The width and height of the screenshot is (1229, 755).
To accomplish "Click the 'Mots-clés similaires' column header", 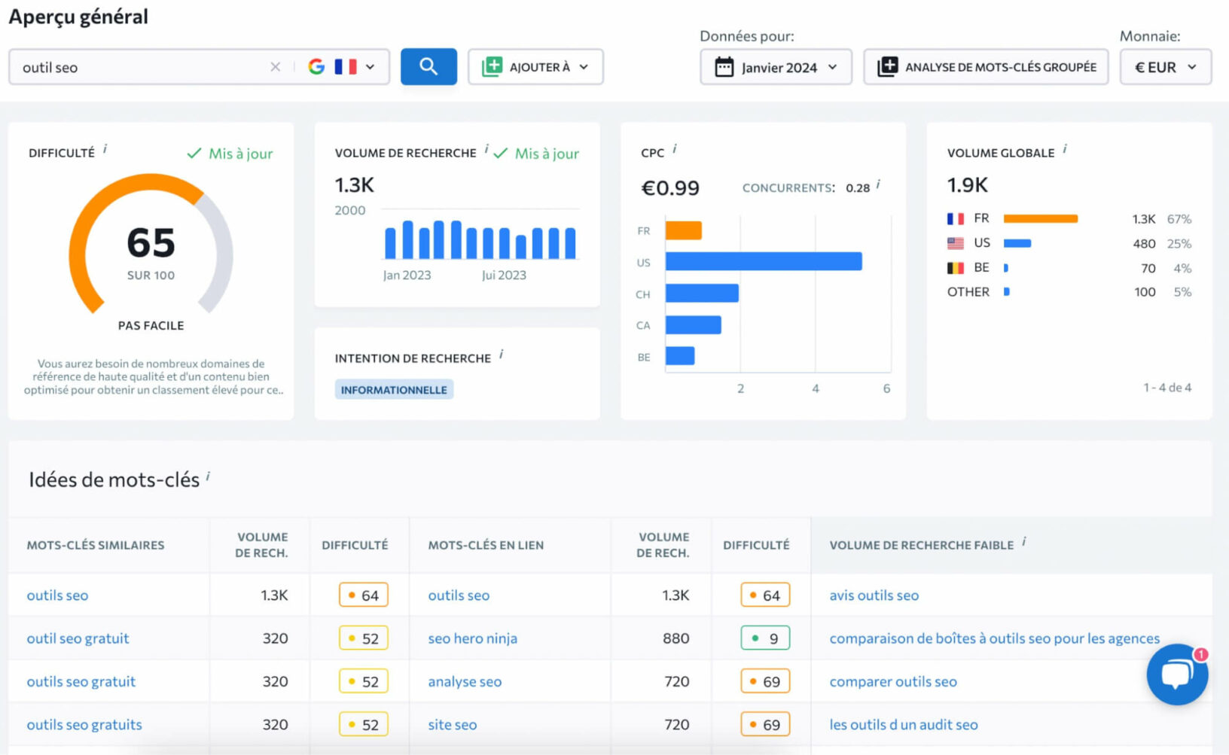I will (x=96, y=545).
